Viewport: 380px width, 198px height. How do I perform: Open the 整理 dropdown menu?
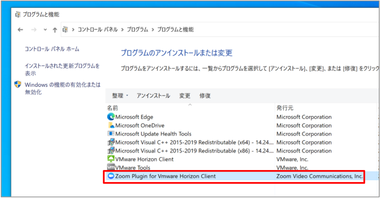coord(120,96)
